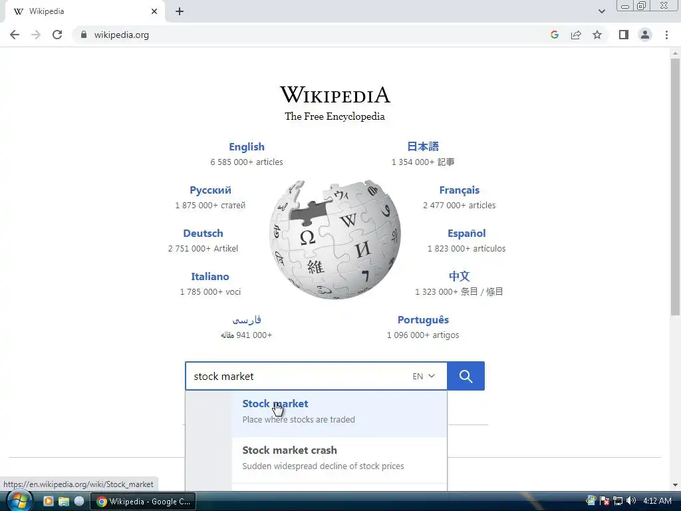
Task: Open file explorer from taskbar
Action: [x=64, y=501]
